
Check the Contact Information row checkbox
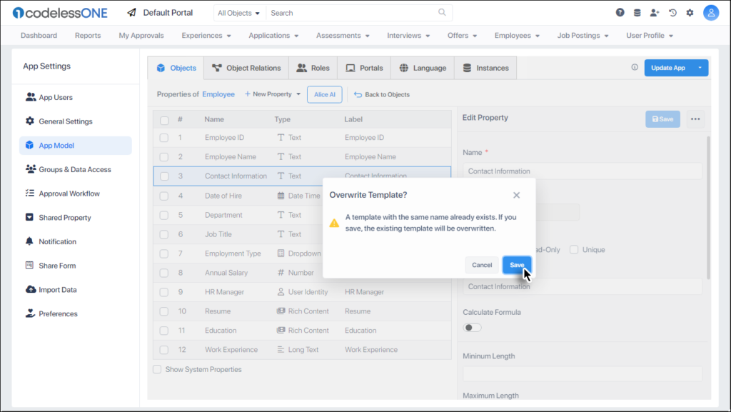(164, 176)
